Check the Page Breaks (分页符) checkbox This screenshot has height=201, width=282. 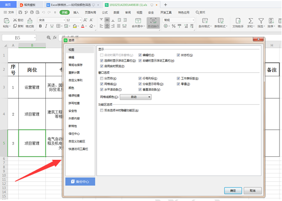pos(102,78)
